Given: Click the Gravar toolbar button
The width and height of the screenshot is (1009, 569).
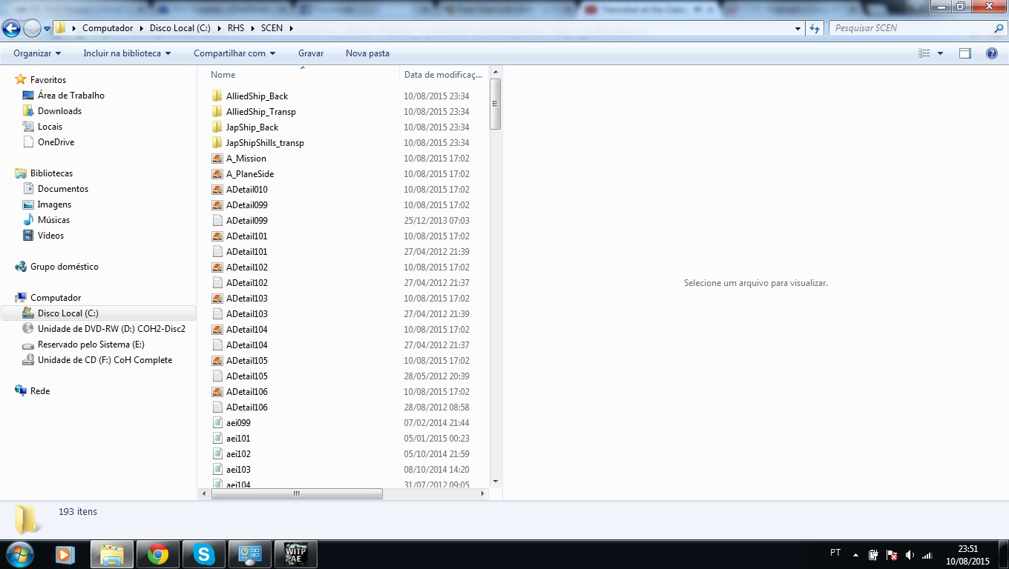Looking at the screenshot, I should 311,53.
